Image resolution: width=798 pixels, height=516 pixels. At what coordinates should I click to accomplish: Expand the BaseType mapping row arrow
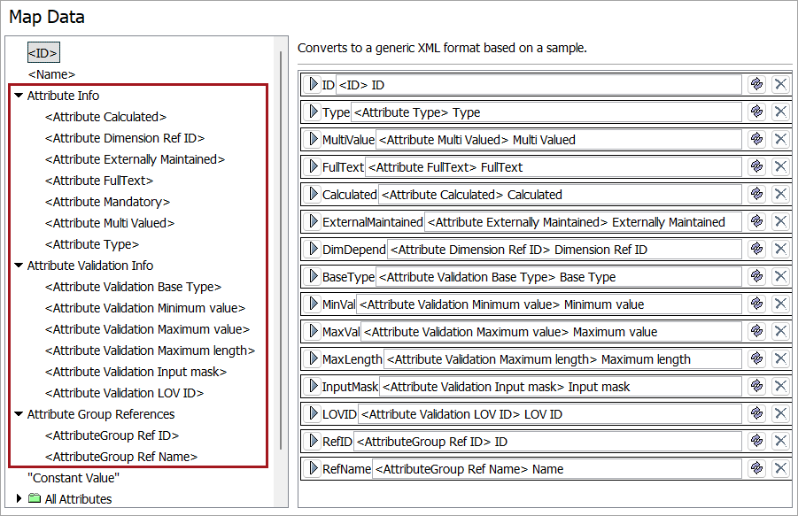(314, 276)
